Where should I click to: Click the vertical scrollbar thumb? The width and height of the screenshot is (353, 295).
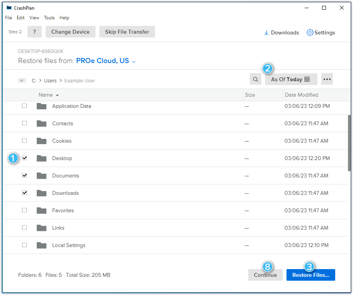[x=349, y=143]
